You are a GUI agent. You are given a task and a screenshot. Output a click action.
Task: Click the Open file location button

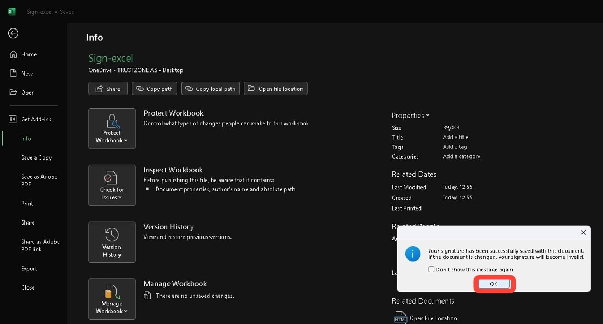click(x=276, y=89)
